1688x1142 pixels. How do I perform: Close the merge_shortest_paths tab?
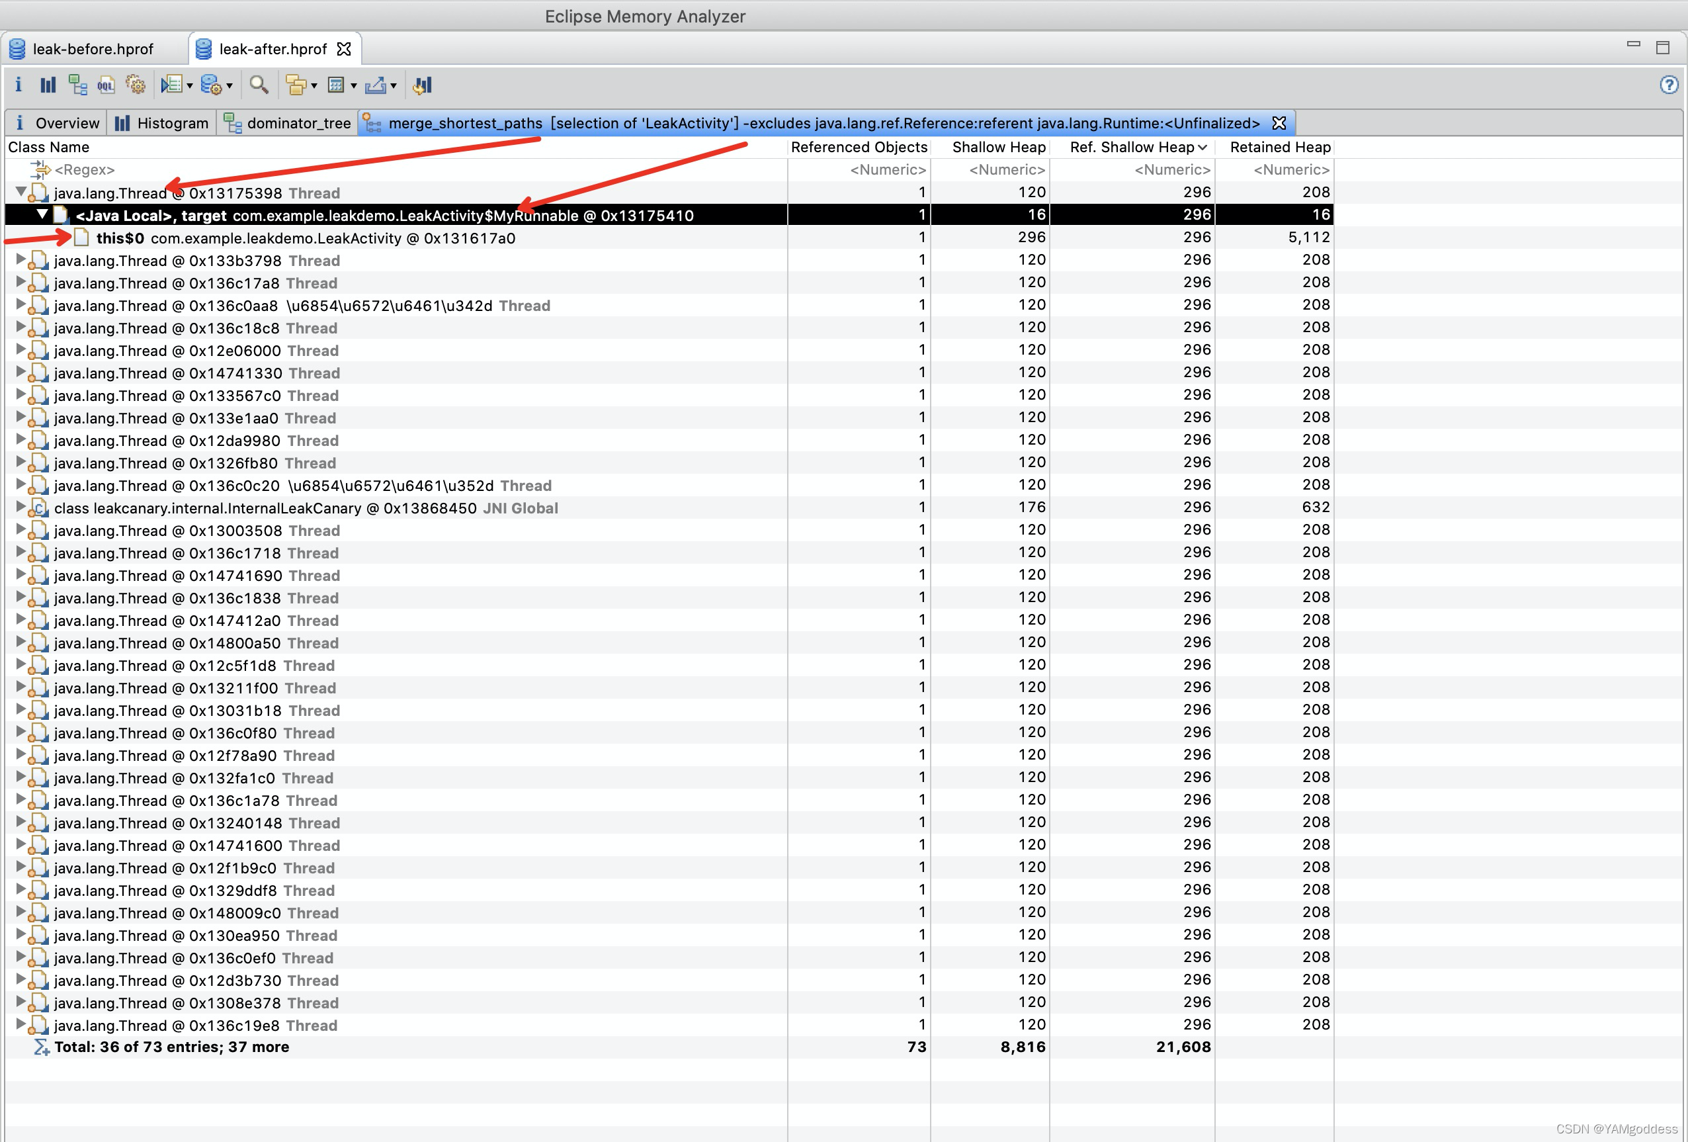pos(1279,123)
